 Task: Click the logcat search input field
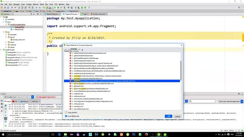tap(202, 101)
